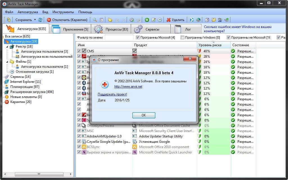This screenshot has height=180, width=288.
Task: Click the Поддержать проект! link
Action: (x=112, y=94)
